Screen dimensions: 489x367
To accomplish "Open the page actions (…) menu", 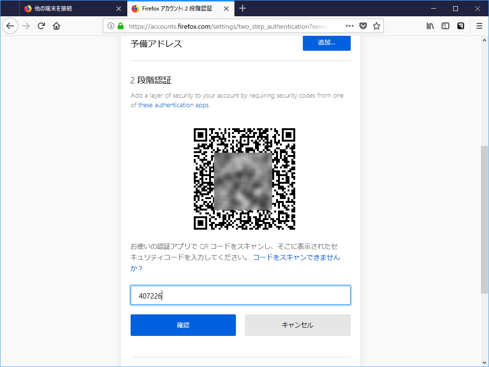I will pos(349,26).
